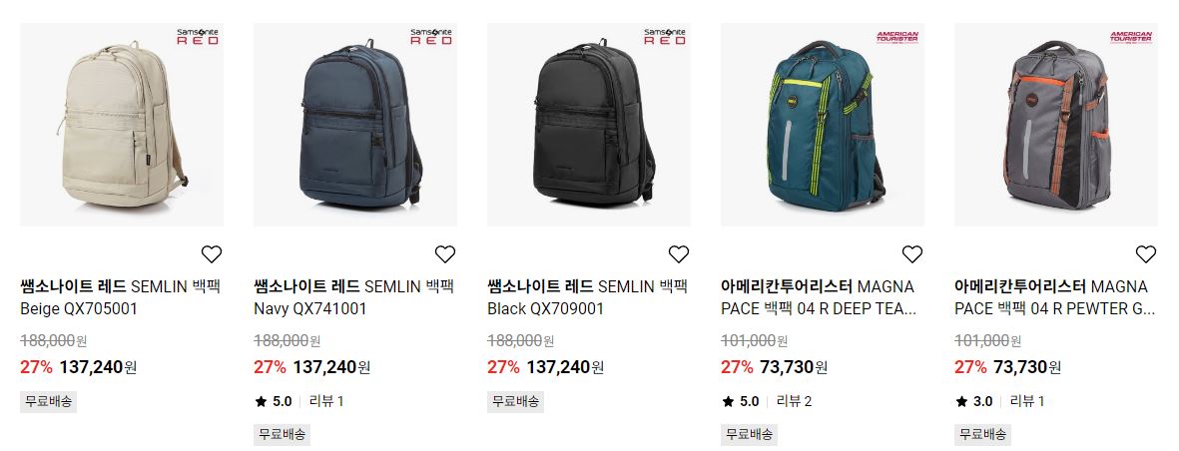Wishlist the Beige SEMLIN backpack heart icon
1179x451 pixels.
click(212, 254)
